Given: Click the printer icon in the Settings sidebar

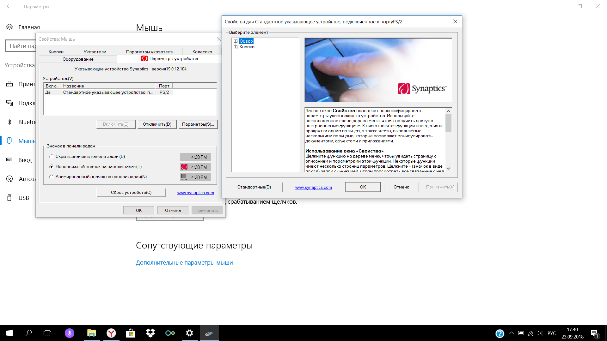Looking at the screenshot, I should click(x=9, y=84).
